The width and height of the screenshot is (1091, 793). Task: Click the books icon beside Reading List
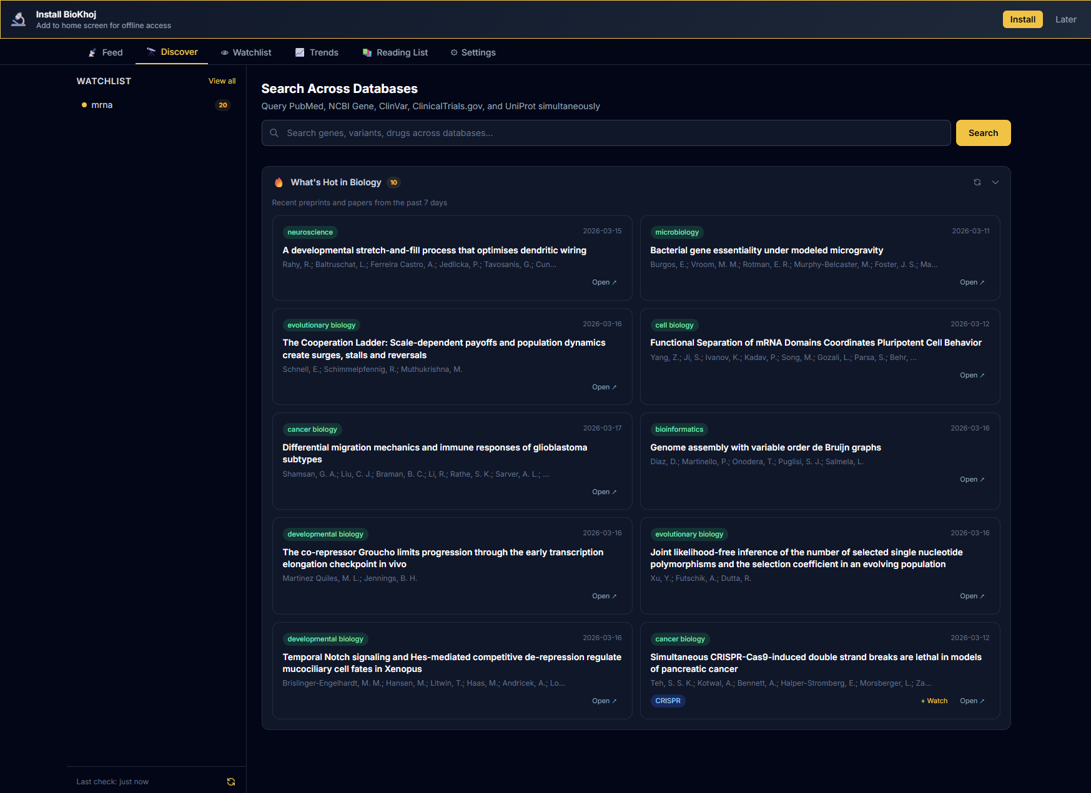366,52
